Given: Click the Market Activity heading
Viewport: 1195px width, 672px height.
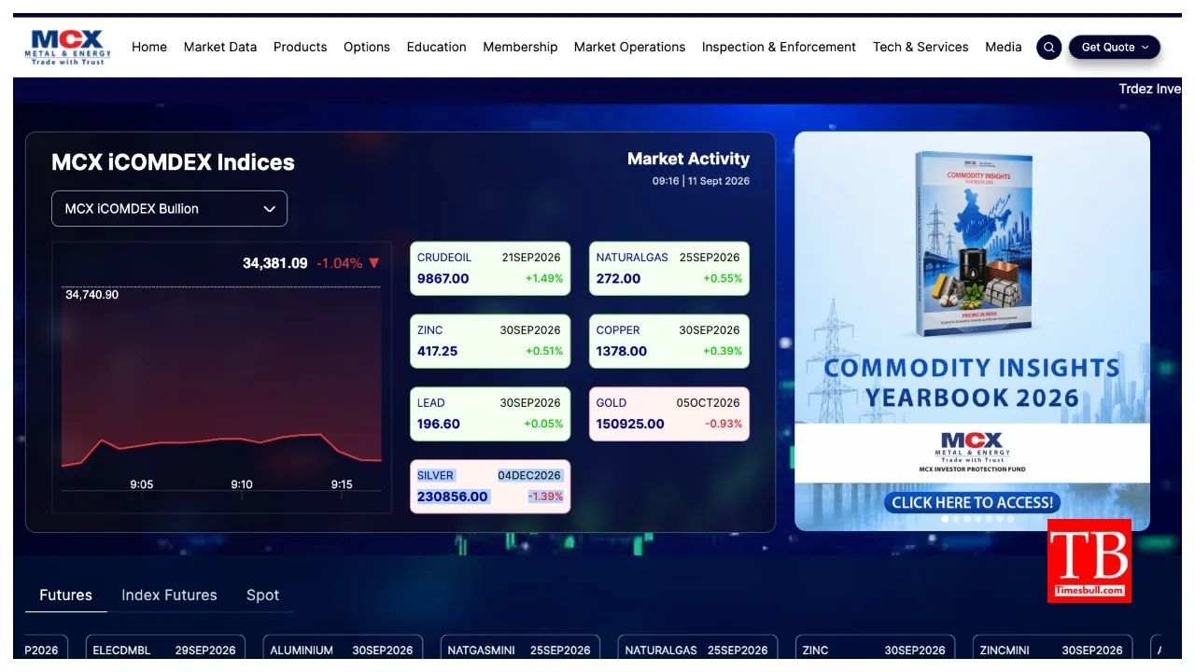Looking at the screenshot, I should point(688,159).
